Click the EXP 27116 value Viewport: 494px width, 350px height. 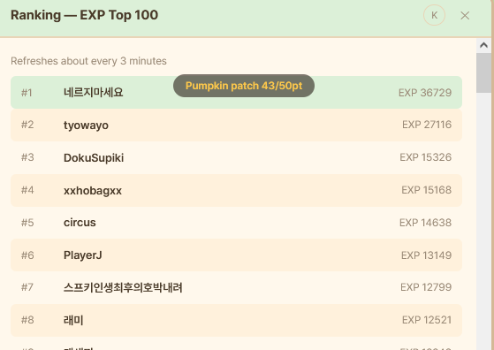point(427,125)
